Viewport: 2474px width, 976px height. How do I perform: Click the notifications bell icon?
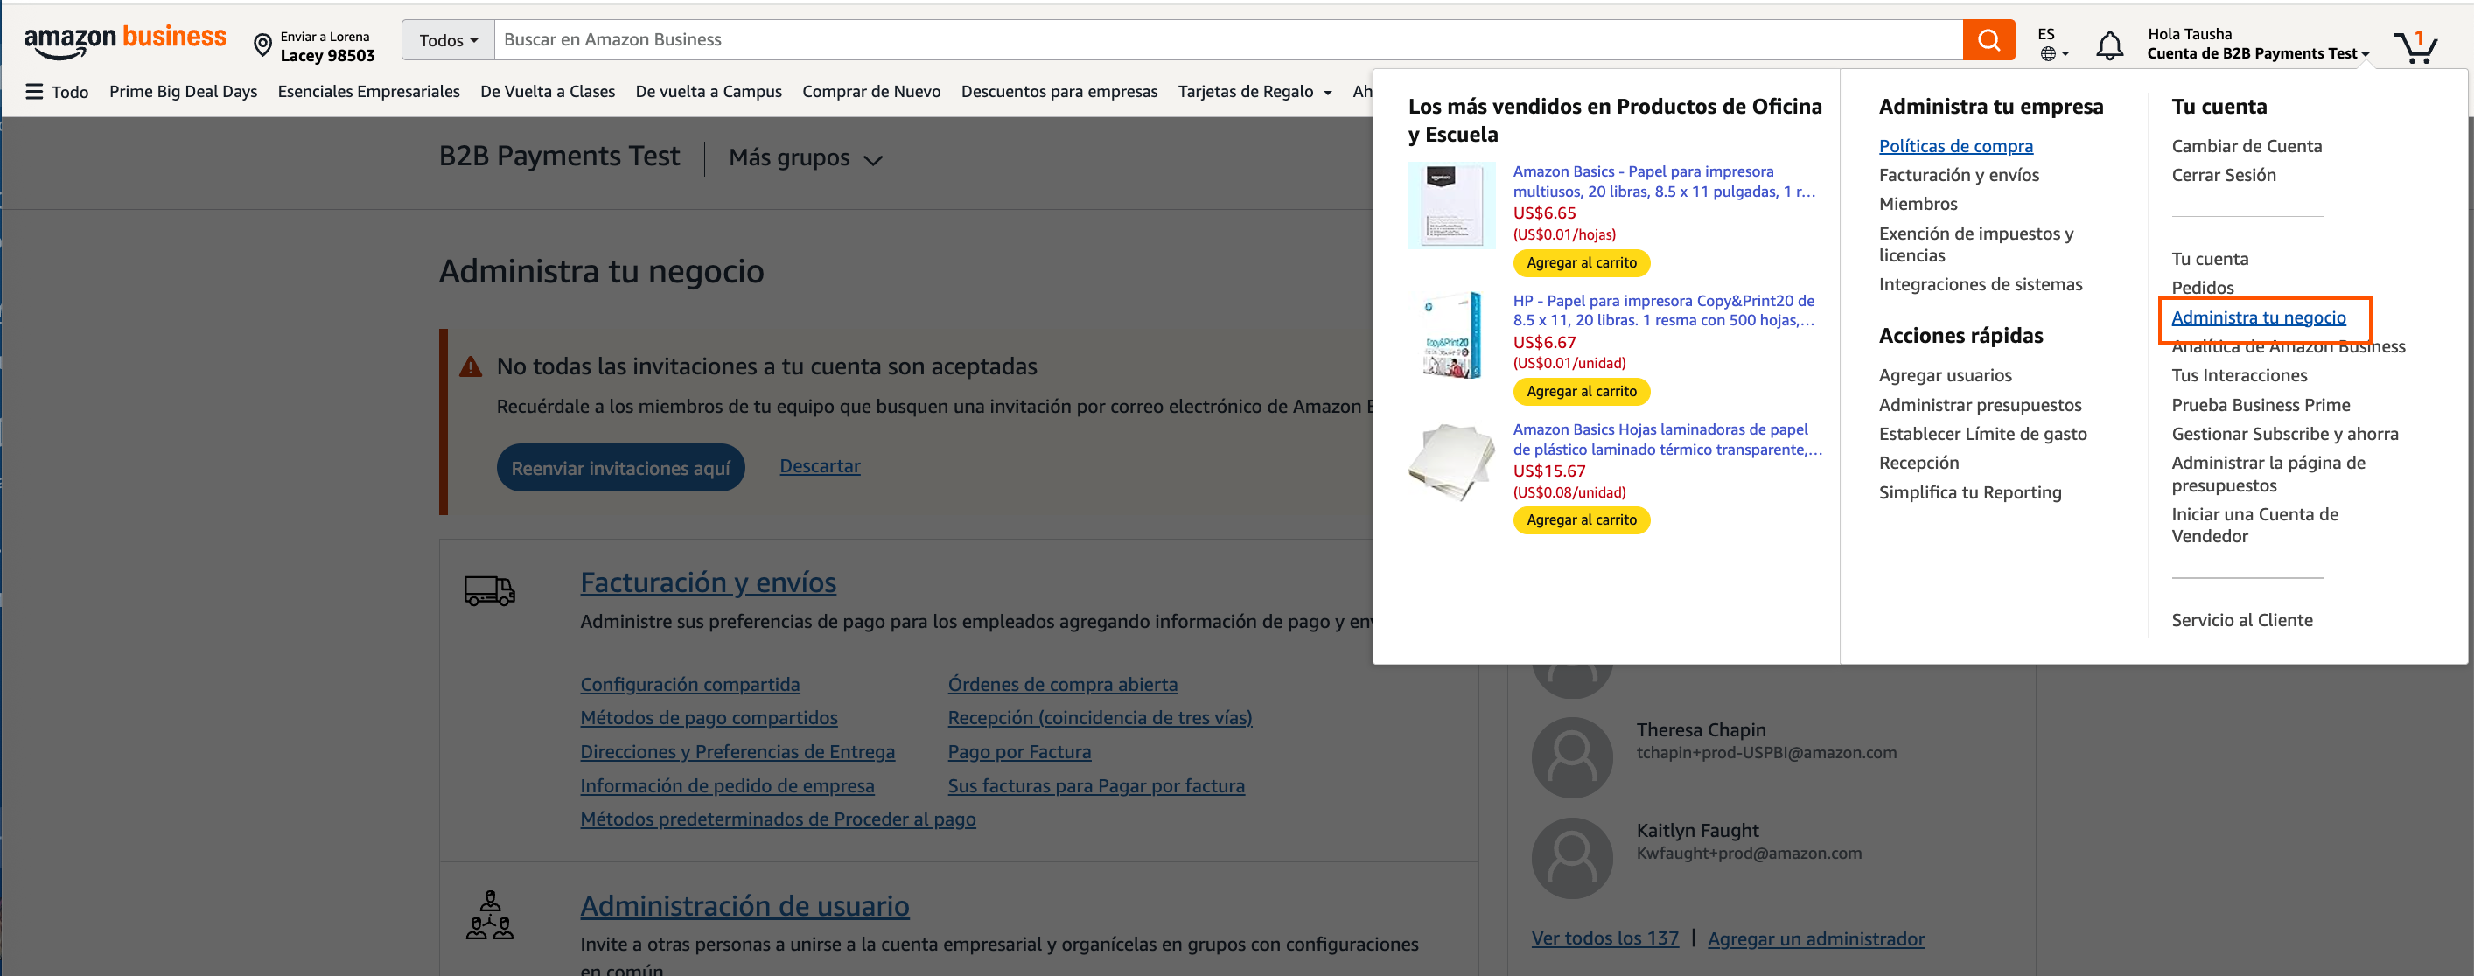click(x=2110, y=44)
